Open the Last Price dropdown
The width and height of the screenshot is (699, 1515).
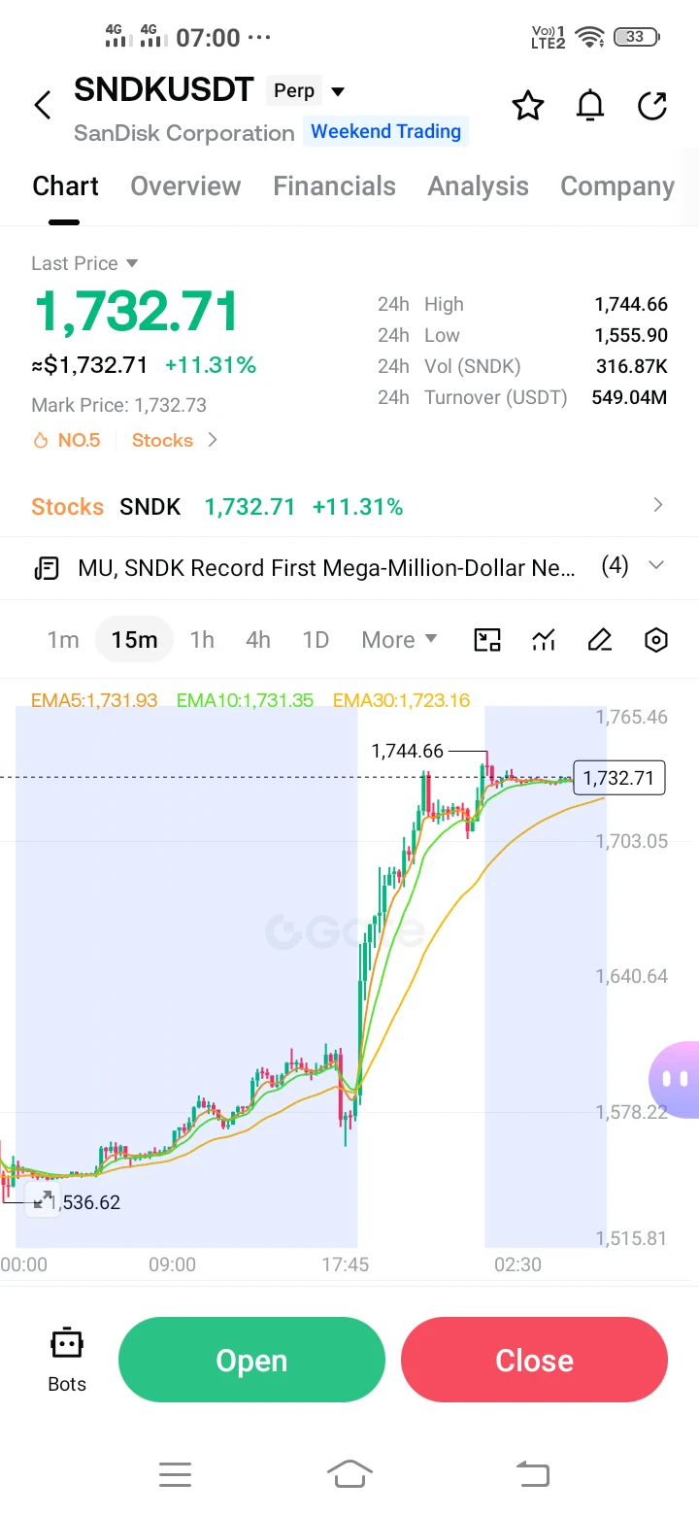point(84,263)
